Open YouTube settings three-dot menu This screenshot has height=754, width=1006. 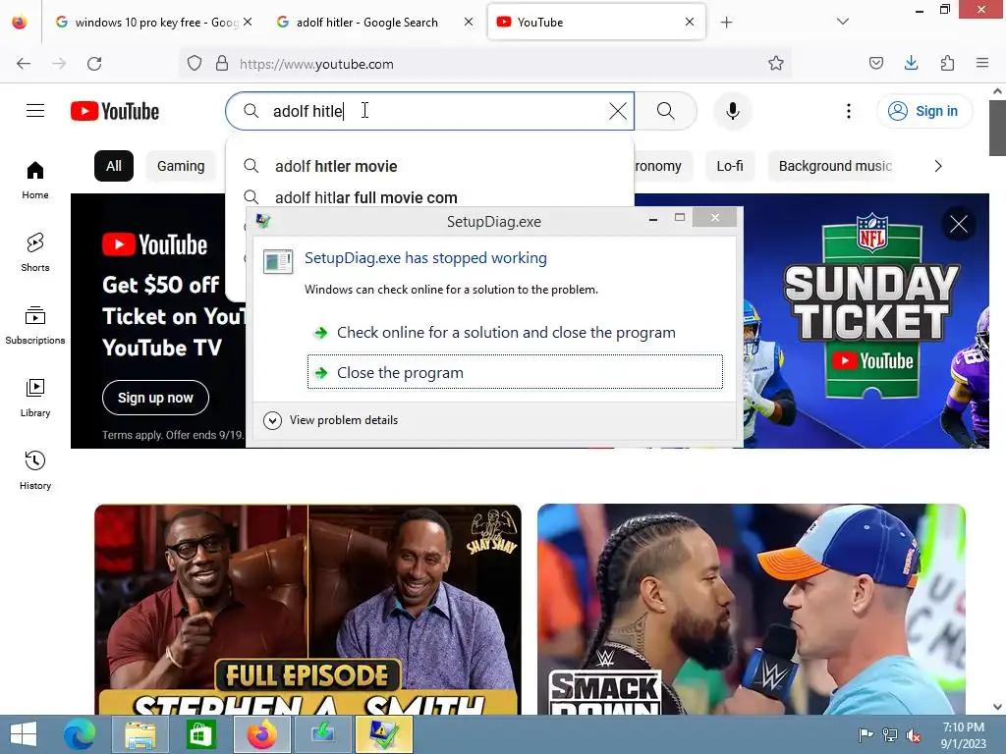point(848,111)
